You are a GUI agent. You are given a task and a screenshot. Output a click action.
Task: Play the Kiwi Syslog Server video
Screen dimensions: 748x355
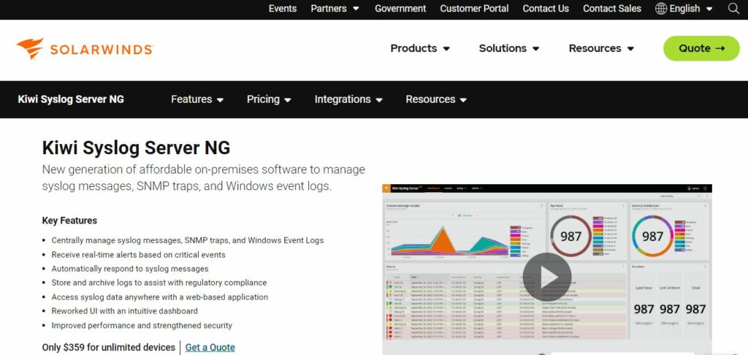pos(546,276)
